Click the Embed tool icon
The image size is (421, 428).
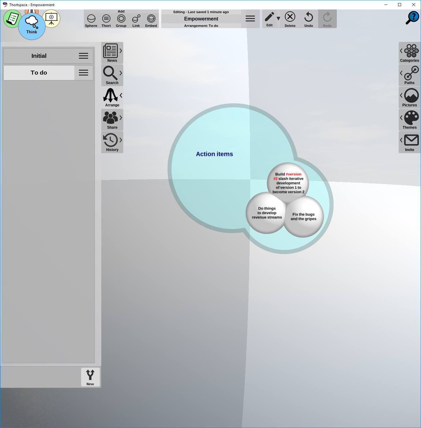(x=151, y=19)
